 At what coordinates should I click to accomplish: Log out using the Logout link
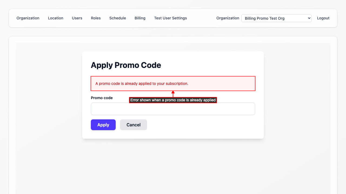323,18
